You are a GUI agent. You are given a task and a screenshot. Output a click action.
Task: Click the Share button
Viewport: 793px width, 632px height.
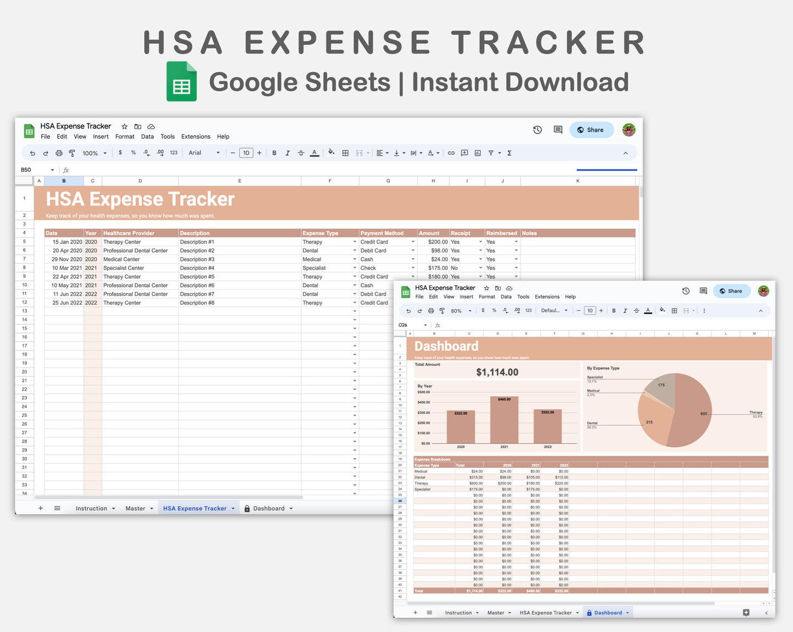point(591,129)
